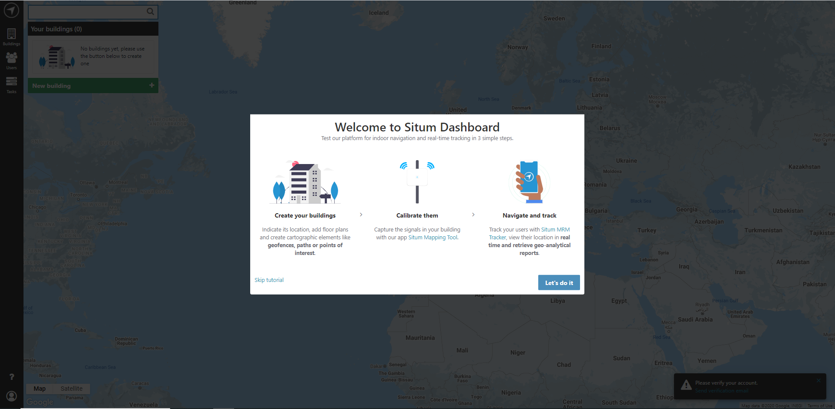This screenshot has height=409, width=835.
Task: Open the Users sidebar section
Action: click(x=11, y=60)
